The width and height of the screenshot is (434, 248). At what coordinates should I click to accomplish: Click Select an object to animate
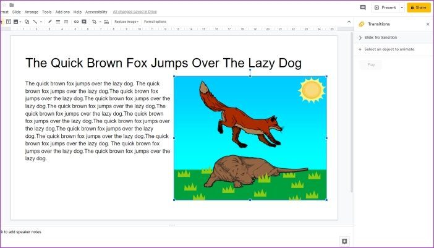point(389,49)
